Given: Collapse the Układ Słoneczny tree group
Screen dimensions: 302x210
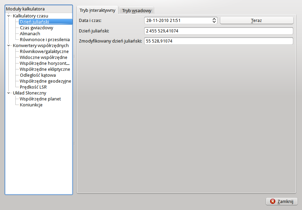Looking at the screenshot, I should tap(9, 93).
